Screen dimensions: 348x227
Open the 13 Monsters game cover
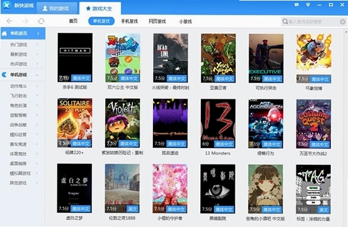pos(218,124)
